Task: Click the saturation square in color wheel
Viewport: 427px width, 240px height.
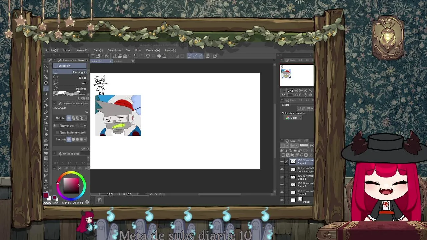Action: tap(71, 186)
